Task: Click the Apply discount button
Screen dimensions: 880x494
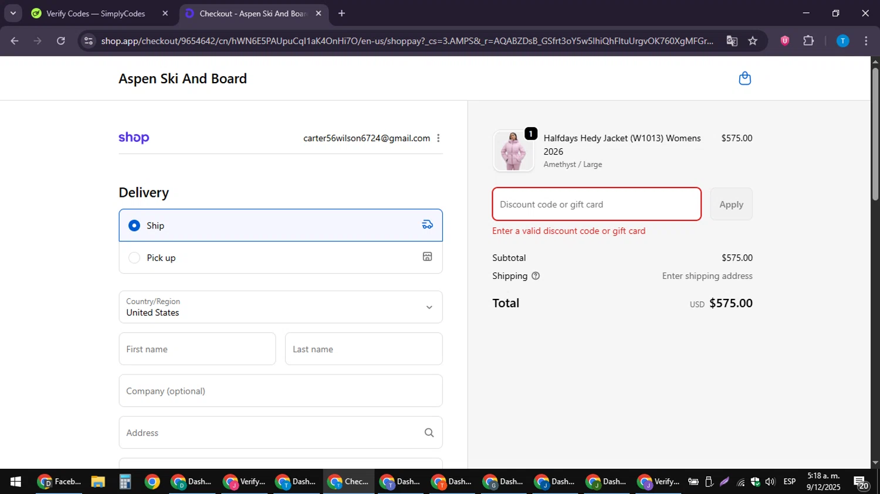Action: 731,204
